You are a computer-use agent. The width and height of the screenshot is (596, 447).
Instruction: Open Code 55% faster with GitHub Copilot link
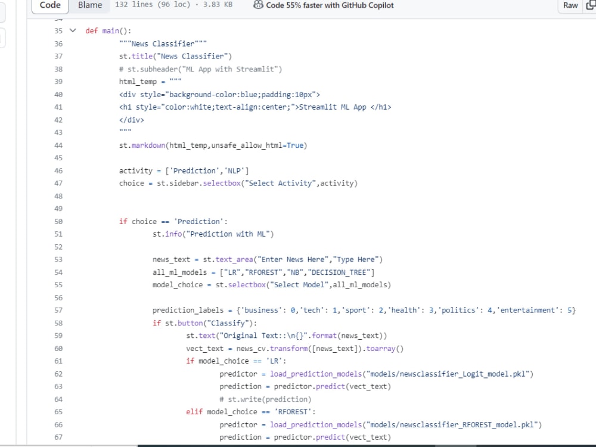pos(330,5)
